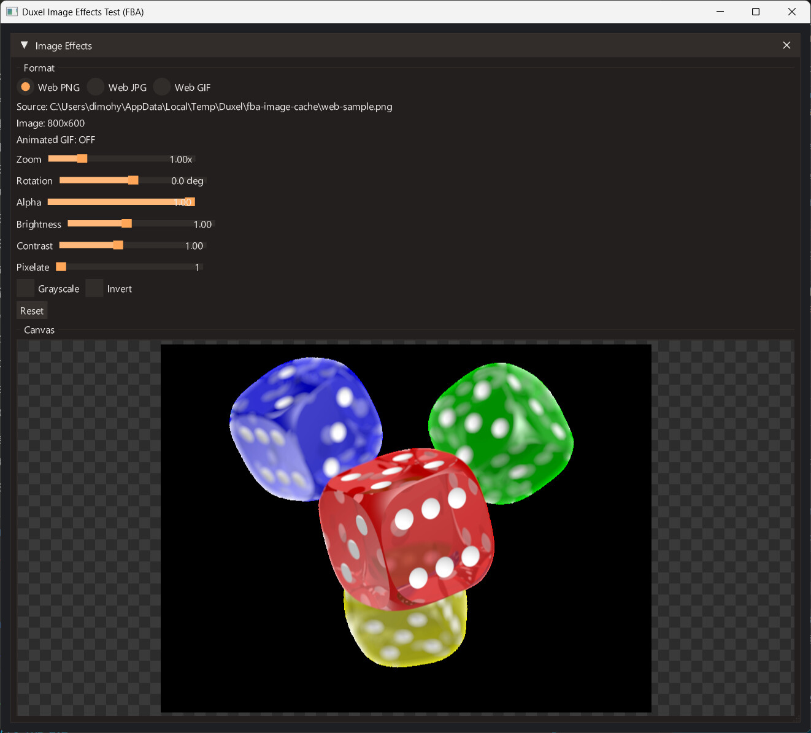
Task: Click the Reset button
Action: pyautogui.click(x=32, y=311)
